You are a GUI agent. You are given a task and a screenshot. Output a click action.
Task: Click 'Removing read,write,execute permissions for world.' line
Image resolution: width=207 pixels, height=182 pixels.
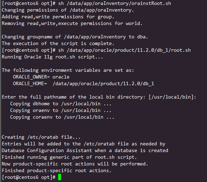point(72,24)
